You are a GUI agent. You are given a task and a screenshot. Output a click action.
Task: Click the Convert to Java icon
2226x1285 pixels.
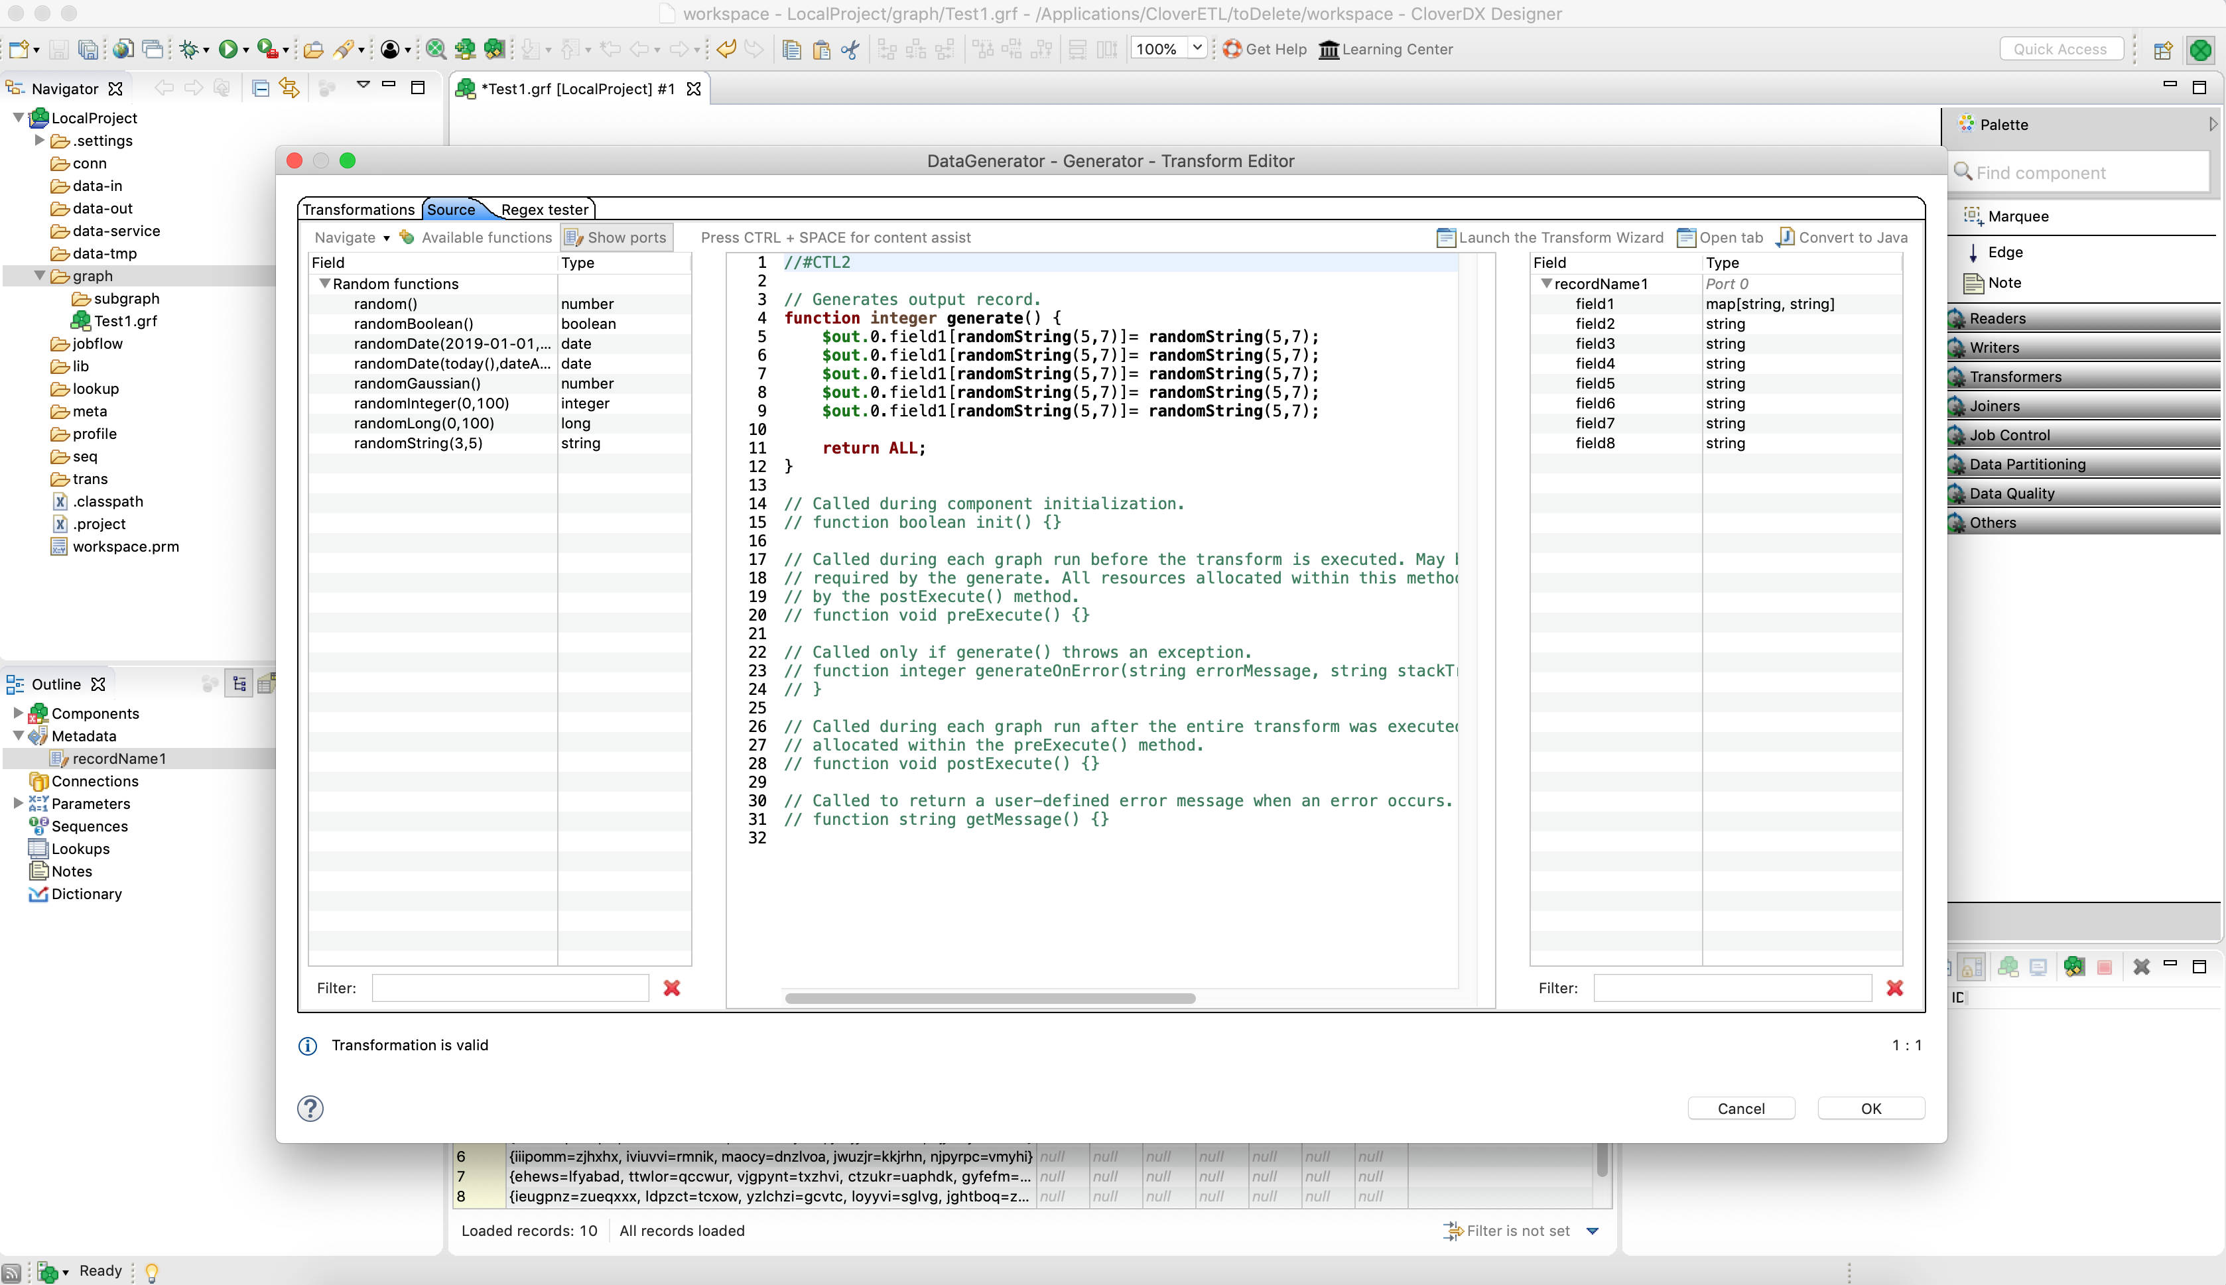(1786, 237)
